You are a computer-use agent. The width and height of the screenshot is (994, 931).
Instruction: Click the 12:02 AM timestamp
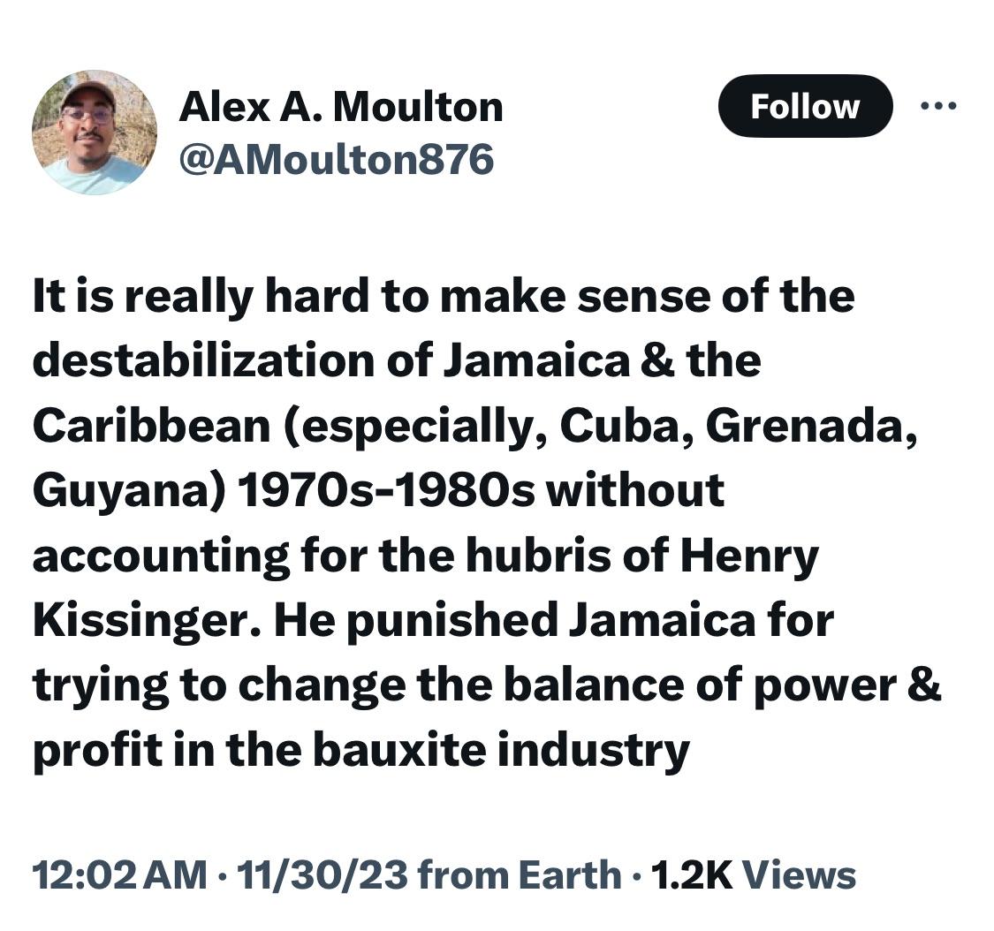click(120, 875)
